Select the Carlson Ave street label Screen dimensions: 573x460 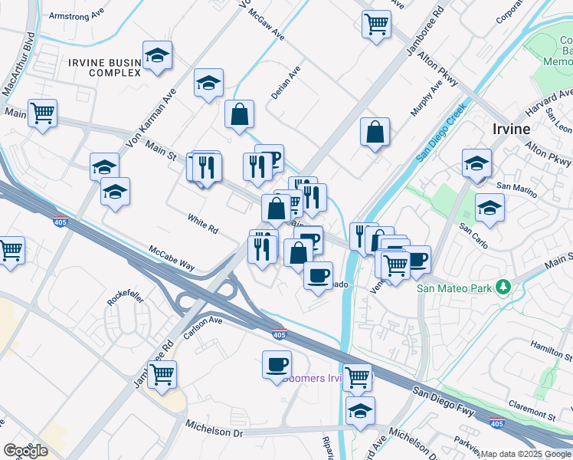click(203, 327)
